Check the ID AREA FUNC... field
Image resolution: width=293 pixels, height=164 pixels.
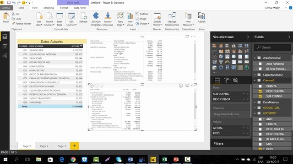click(x=260, y=139)
